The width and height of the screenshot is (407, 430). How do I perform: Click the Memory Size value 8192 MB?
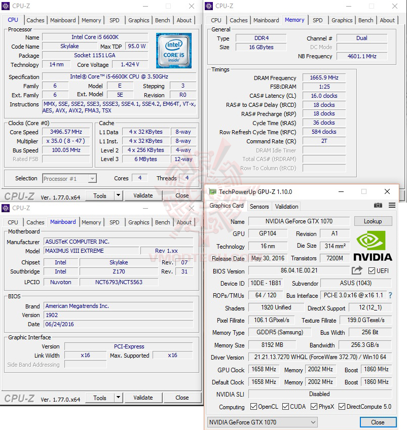pyautogui.click(x=272, y=345)
